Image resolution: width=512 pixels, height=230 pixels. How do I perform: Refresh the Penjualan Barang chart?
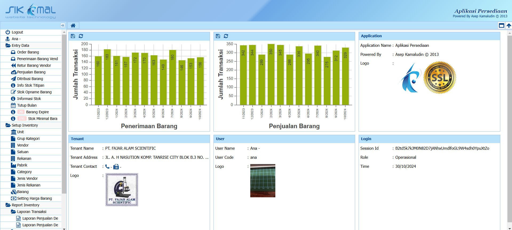(x=226, y=36)
